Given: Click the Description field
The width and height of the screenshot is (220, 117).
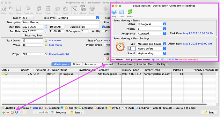Looking at the screenshot, I should [61, 22].
